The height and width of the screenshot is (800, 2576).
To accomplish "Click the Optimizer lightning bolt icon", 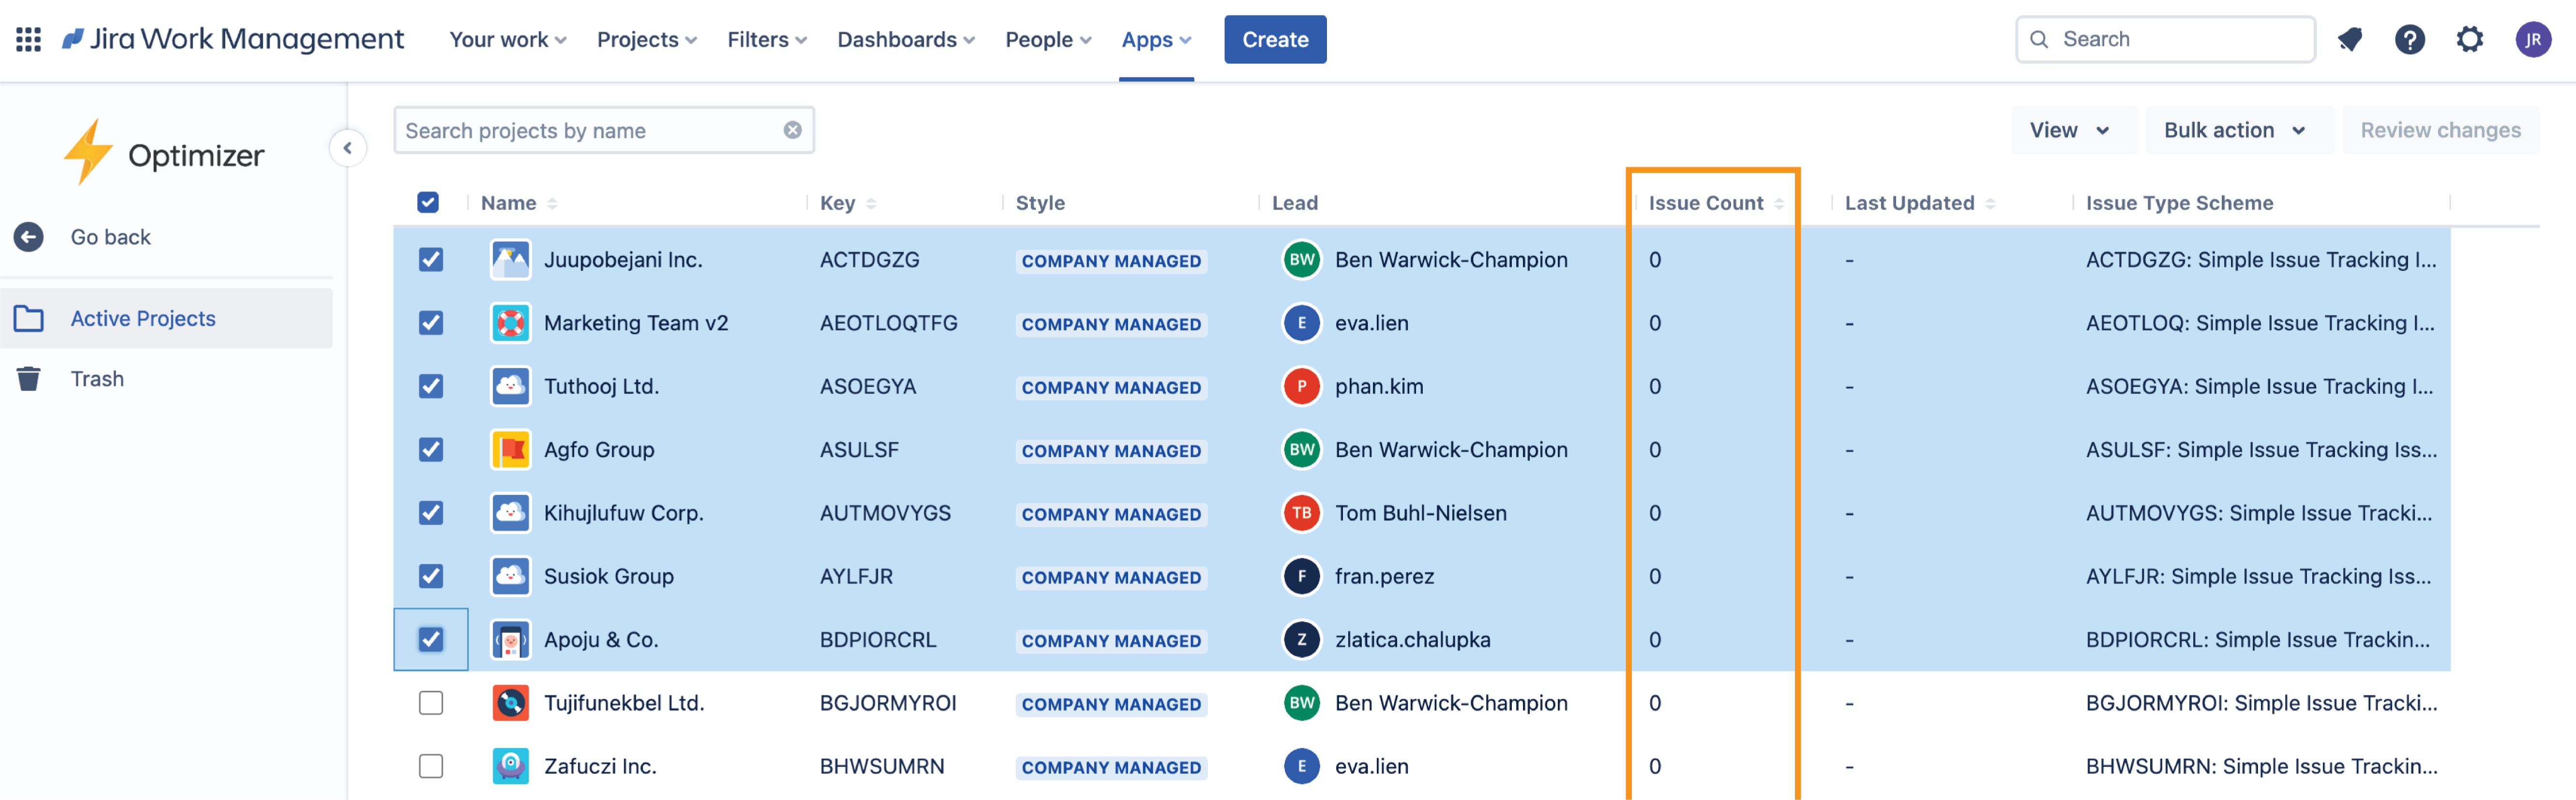I will coord(89,152).
